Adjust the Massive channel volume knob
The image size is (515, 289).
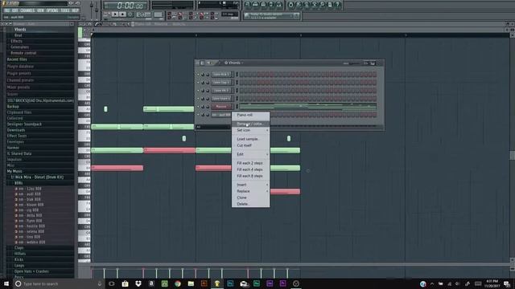pyautogui.click(x=208, y=107)
